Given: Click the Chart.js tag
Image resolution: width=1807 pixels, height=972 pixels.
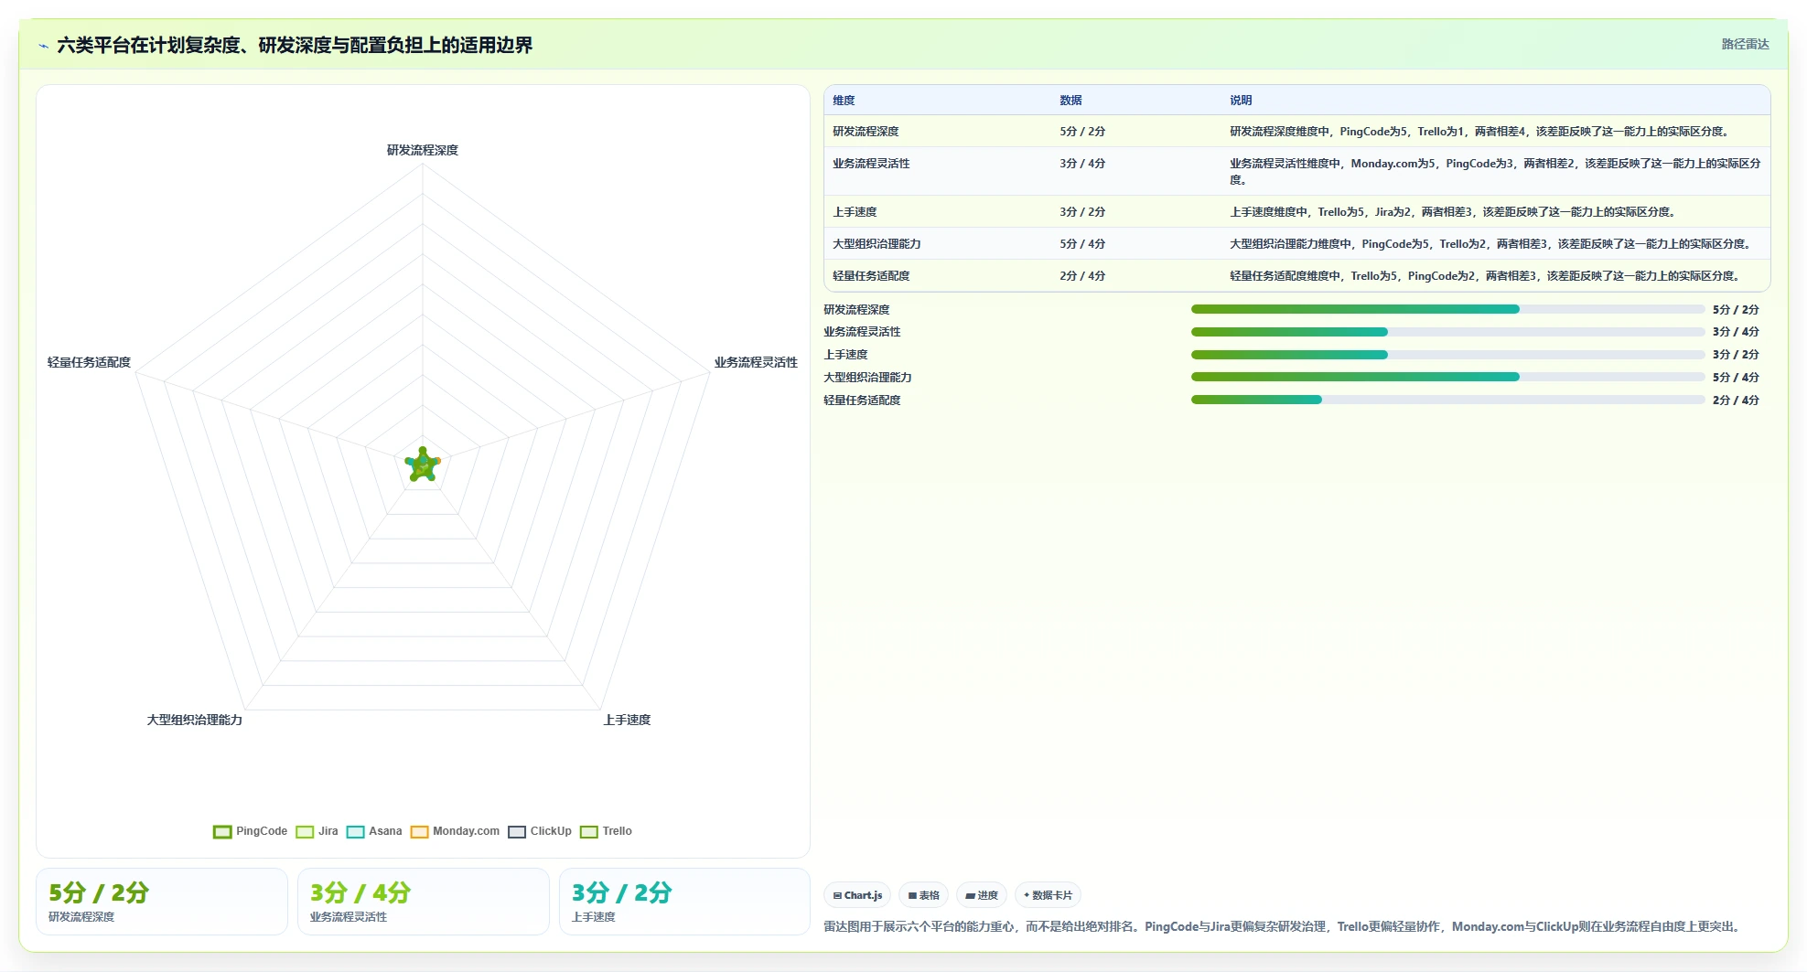Looking at the screenshot, I should pyautogui.click(x=857, y=895).
